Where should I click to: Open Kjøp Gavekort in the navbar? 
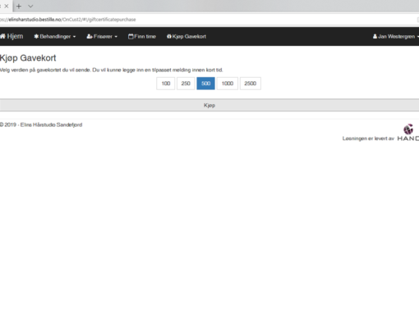[x=186, y=36]
